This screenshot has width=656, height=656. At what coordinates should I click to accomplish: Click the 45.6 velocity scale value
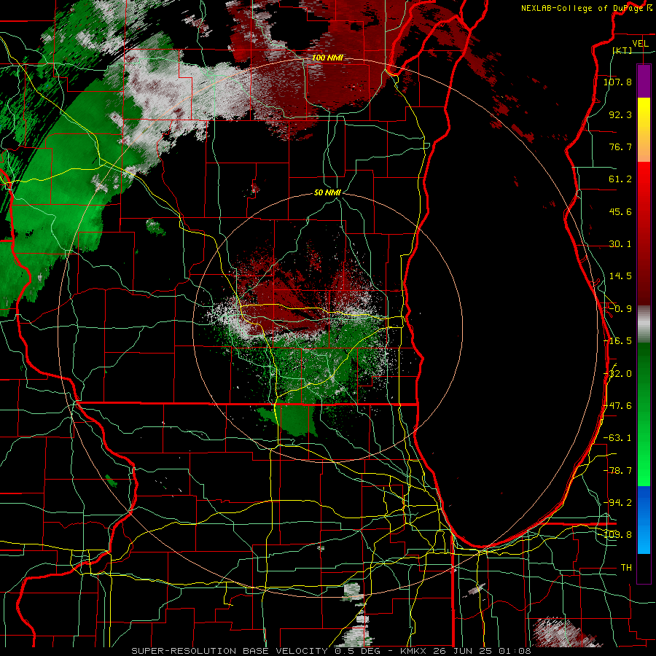pyautogui.click(x=620, y=211)
